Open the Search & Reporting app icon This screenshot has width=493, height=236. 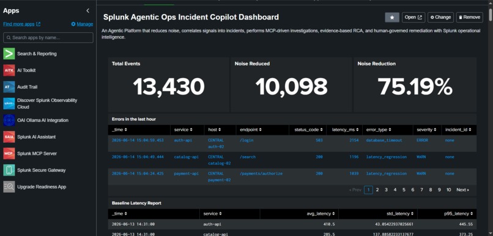tap(9, 54)
